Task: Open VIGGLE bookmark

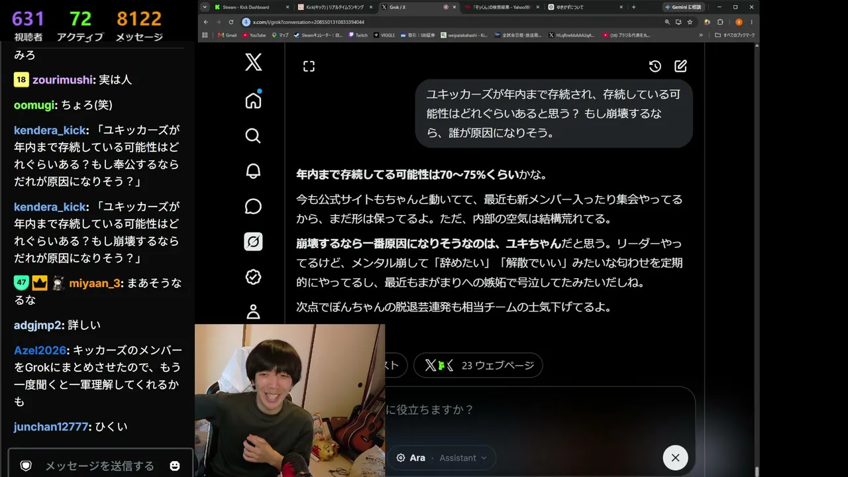Action: tap(384, 35)
